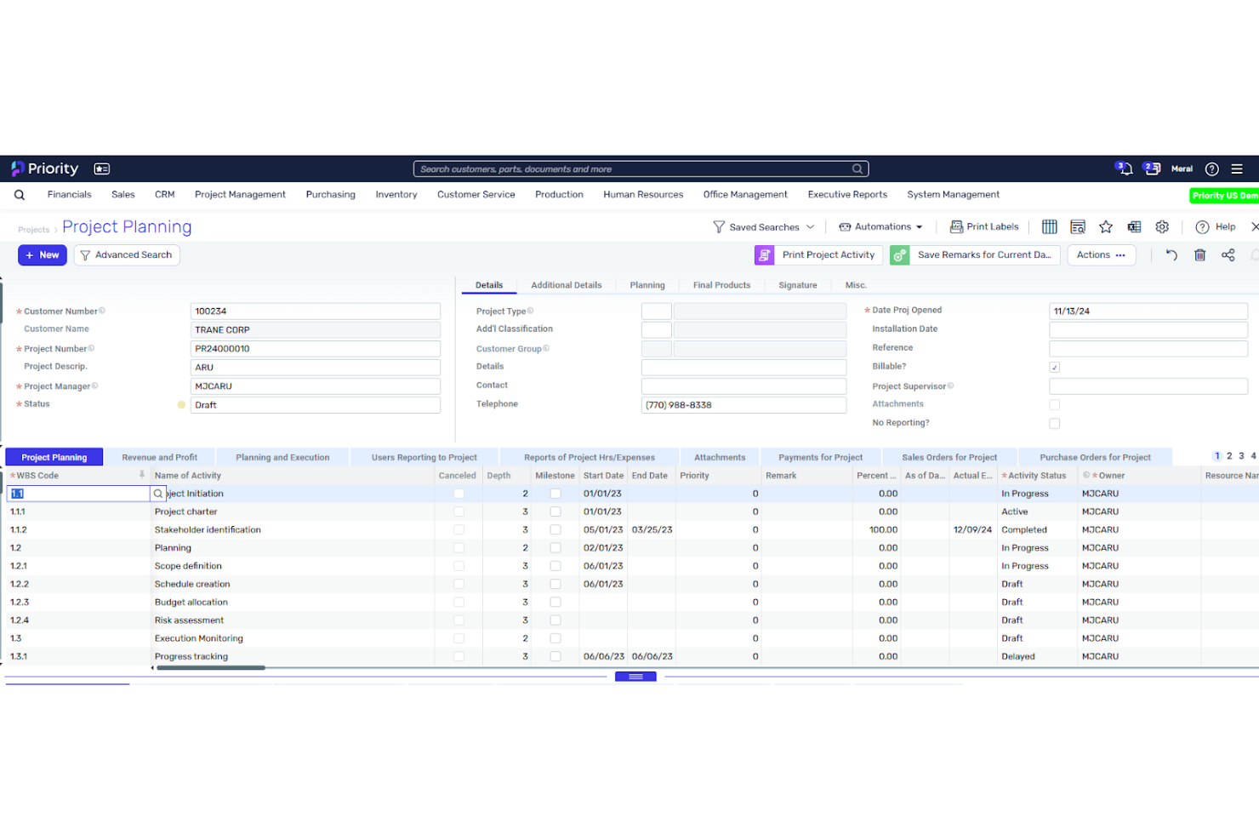This screenshot has height=840, width=1259.
Task: Switch to the Additional Details tab
Action: (566, 285)
